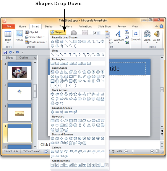Viewport: 167px width, 171px height.
Task: Expand the Photo Album dropdown arrow
Action: 46,42
